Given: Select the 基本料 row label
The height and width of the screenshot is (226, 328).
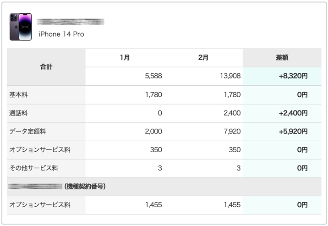Looking at the screenshot, I should (x=19, y=95).
